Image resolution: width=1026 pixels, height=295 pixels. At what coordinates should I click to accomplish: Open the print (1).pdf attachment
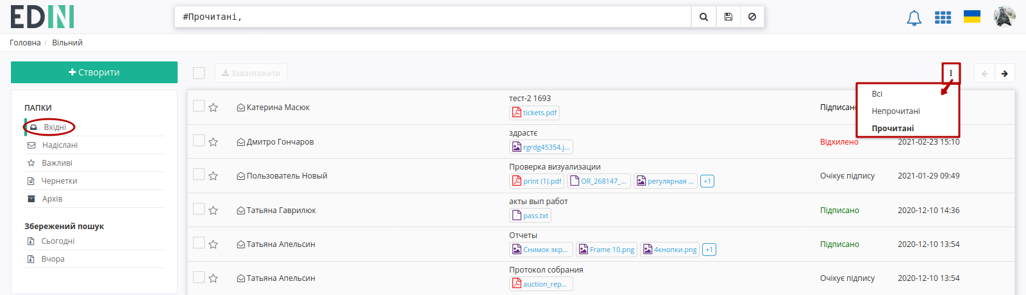(537, 181)
